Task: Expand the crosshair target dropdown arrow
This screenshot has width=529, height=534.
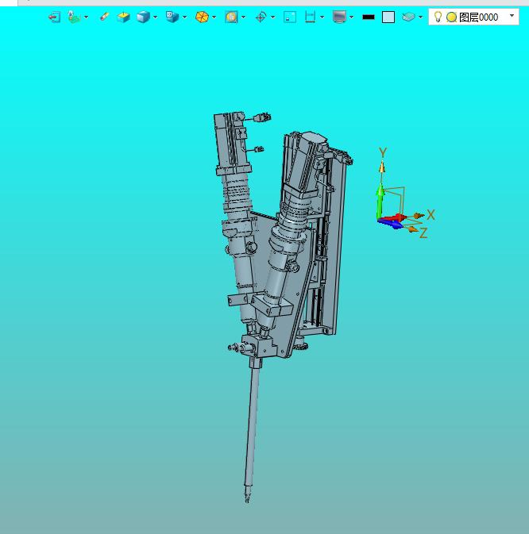Action: (272, 17)
